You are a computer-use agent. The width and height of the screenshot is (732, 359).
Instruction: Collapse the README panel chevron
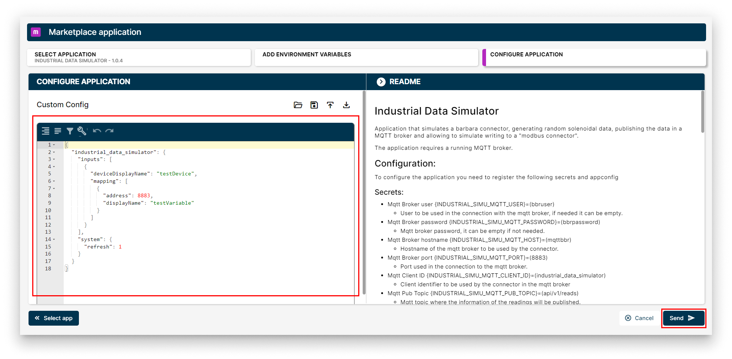point(381,82)
